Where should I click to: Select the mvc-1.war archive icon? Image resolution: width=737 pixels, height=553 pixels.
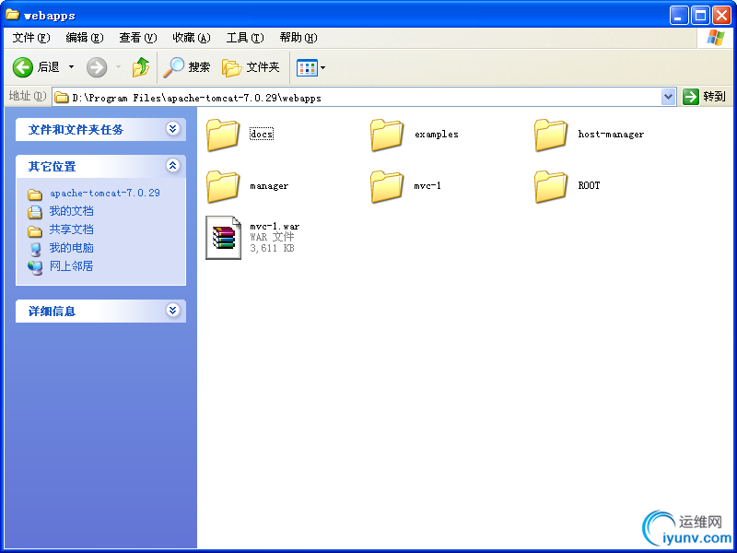(223, 238)
